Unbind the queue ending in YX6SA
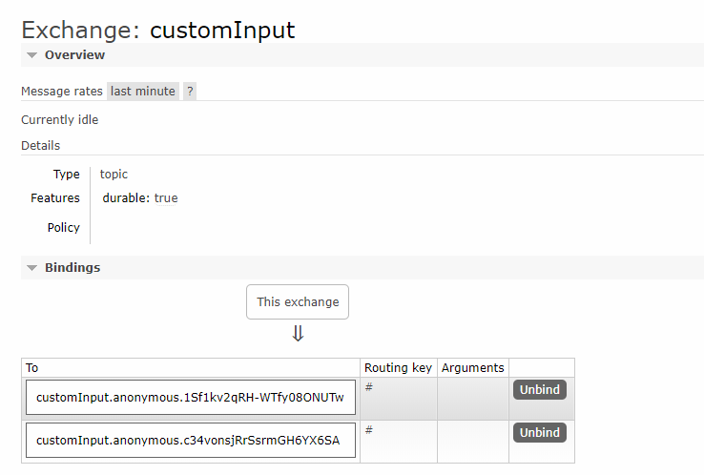 click(x=539, y=432)
